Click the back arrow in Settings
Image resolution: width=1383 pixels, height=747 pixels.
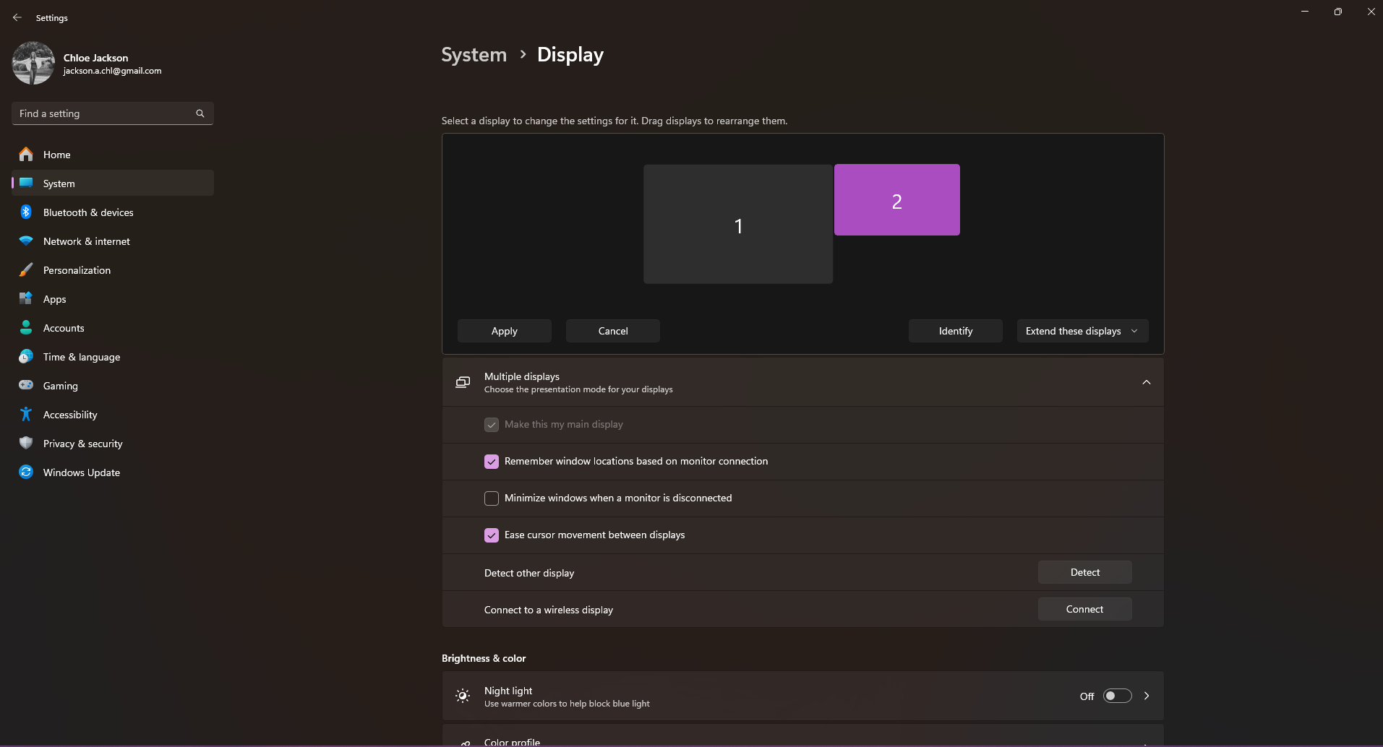(x=17, y=17)
